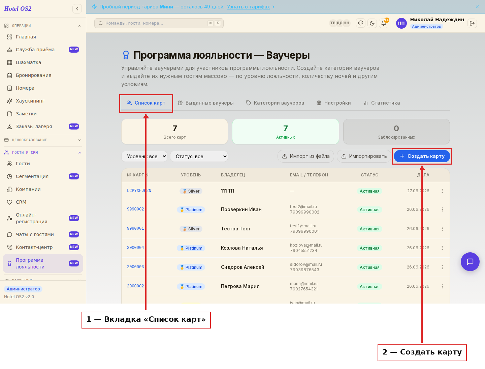Click Импорт из файла button
Screen dimensions: 485x369
point(306,156)
